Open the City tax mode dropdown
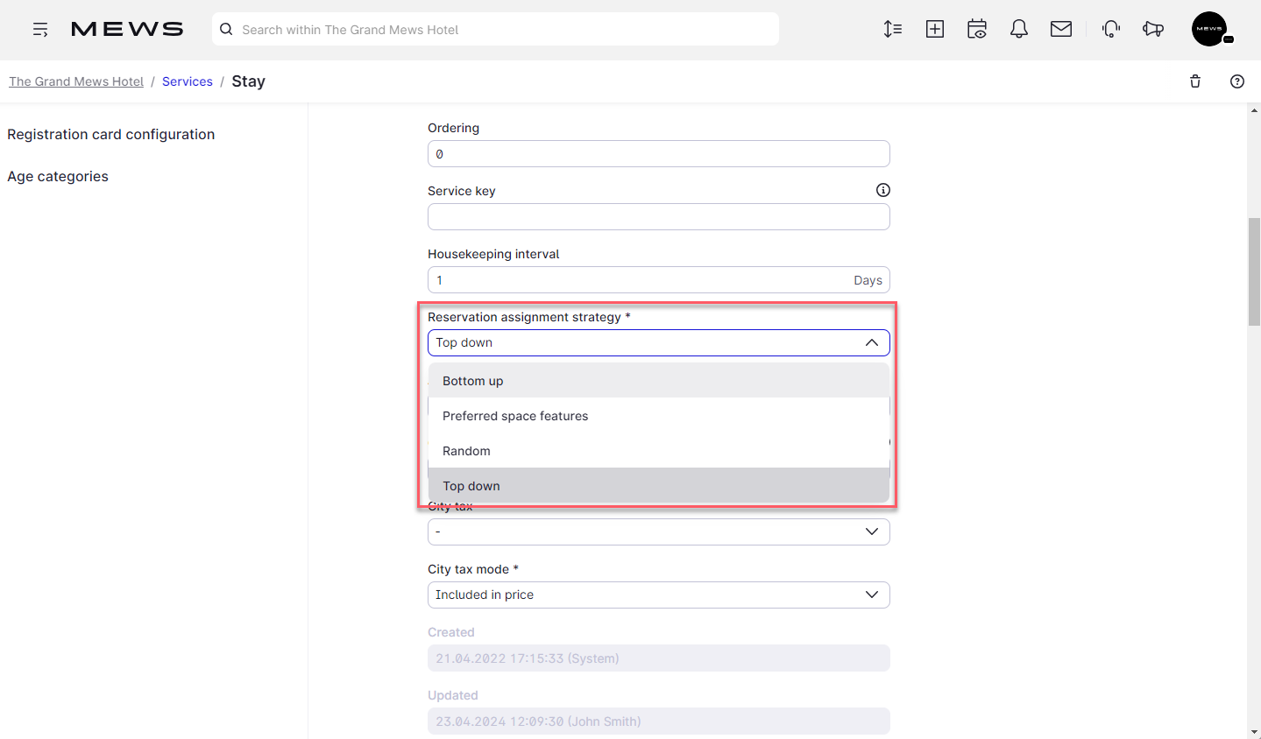Screen dimensions: 1261x739 tap(658, 595)
